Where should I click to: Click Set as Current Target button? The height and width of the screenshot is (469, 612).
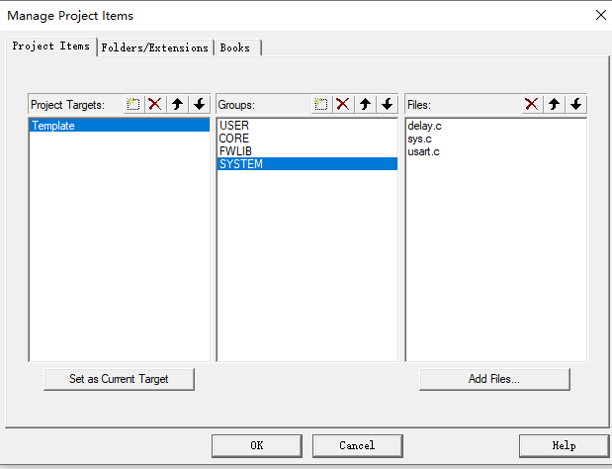point(119,379)
